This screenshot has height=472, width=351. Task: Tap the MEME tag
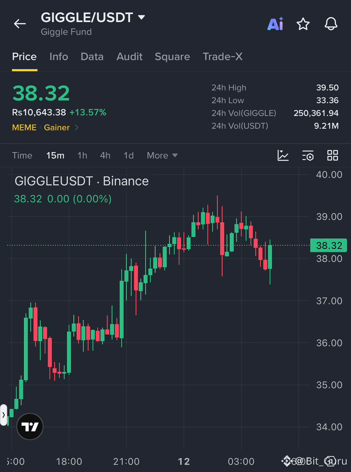coord(25,128)
